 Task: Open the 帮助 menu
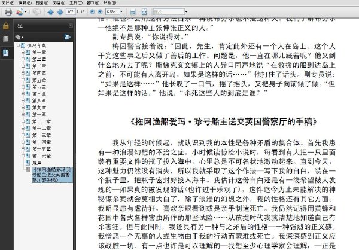click(x=109, y=3)
